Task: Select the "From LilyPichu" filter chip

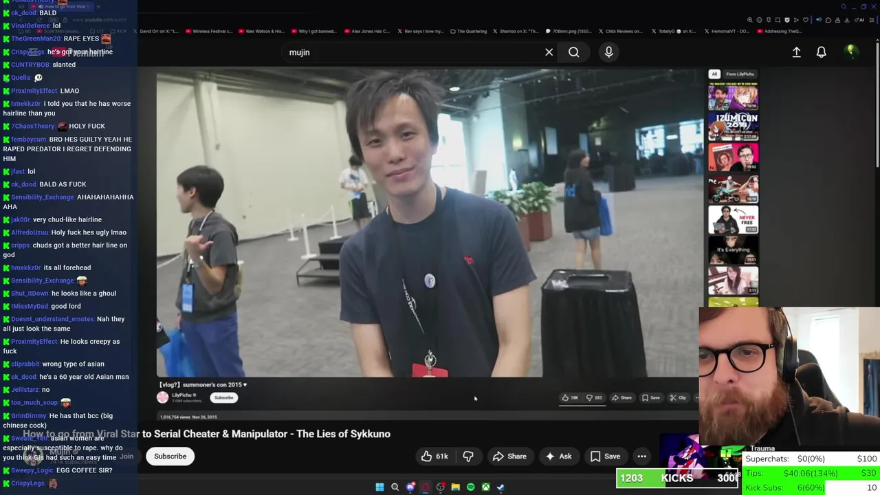Action: coord(740,74)
